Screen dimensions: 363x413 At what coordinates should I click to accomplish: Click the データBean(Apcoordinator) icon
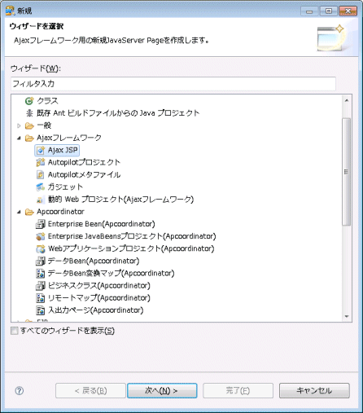tap(41, 261)
